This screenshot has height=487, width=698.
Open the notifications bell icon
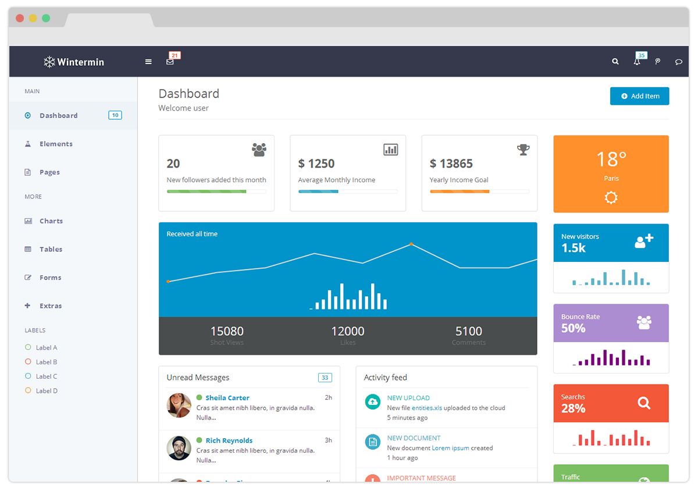click(637, 62)
